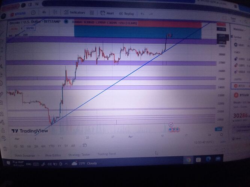The height and width of the screenshot is (187, 250).
Task: Open the weather widget showing 73°F Cloudy
Action: (x=85, y=164)
